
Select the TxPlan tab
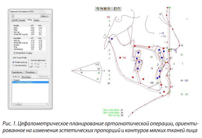[30, 20]
